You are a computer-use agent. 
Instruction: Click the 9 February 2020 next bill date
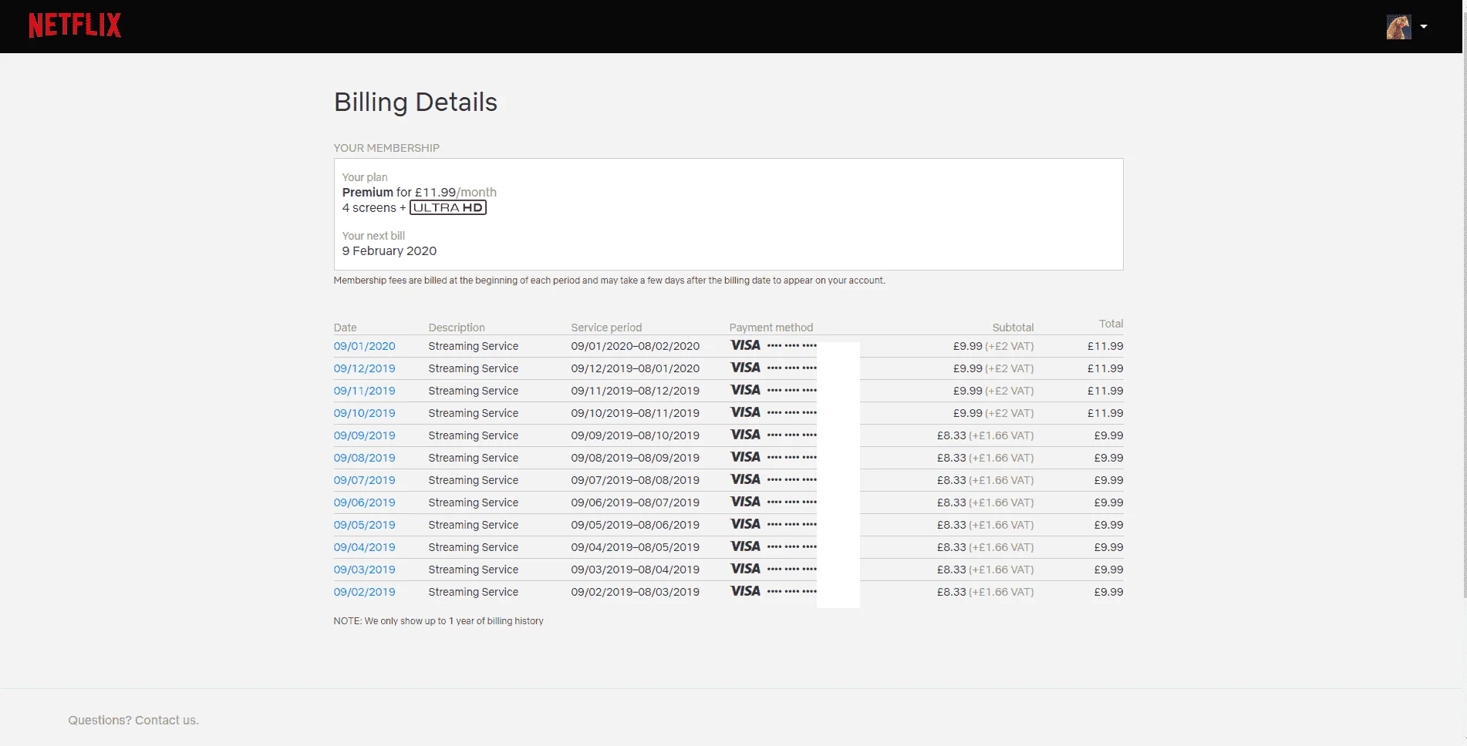pos(390,250)
